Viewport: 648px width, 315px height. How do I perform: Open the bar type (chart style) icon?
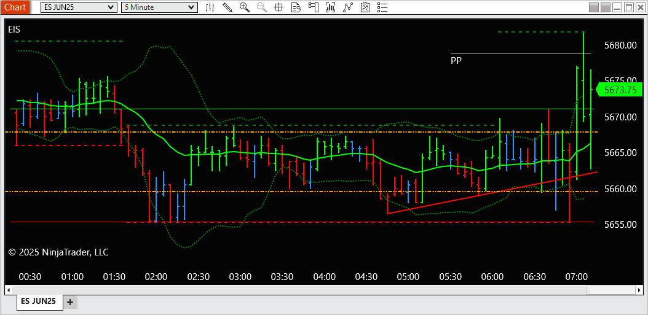tap(210, 7)
